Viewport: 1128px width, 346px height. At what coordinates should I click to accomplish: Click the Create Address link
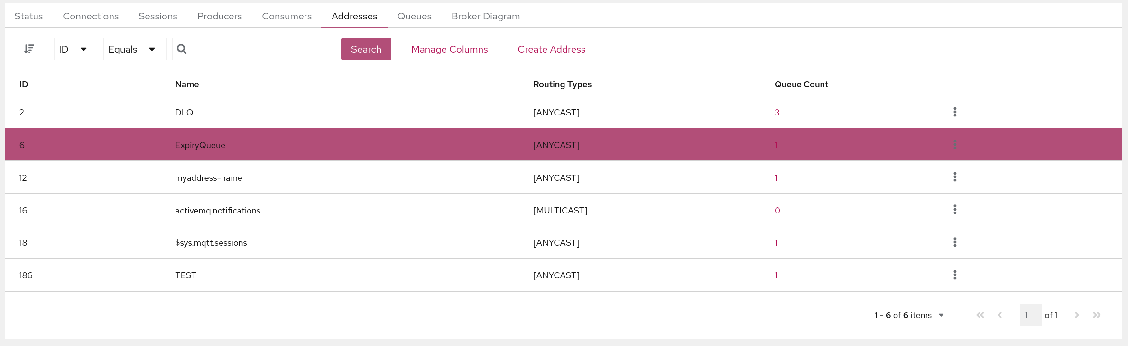tap(551, 49)
